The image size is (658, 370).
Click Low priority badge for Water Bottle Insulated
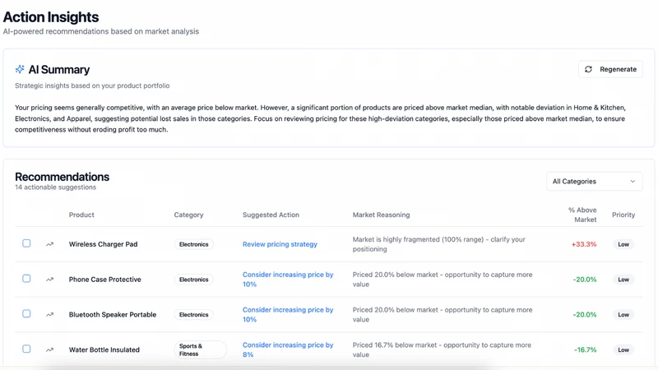(x=623, y=350)
